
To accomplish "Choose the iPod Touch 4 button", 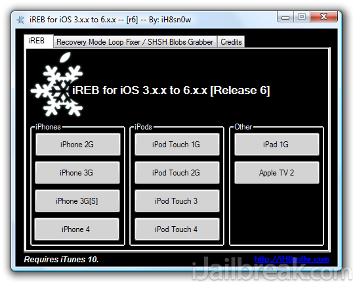I will (177, 229).
